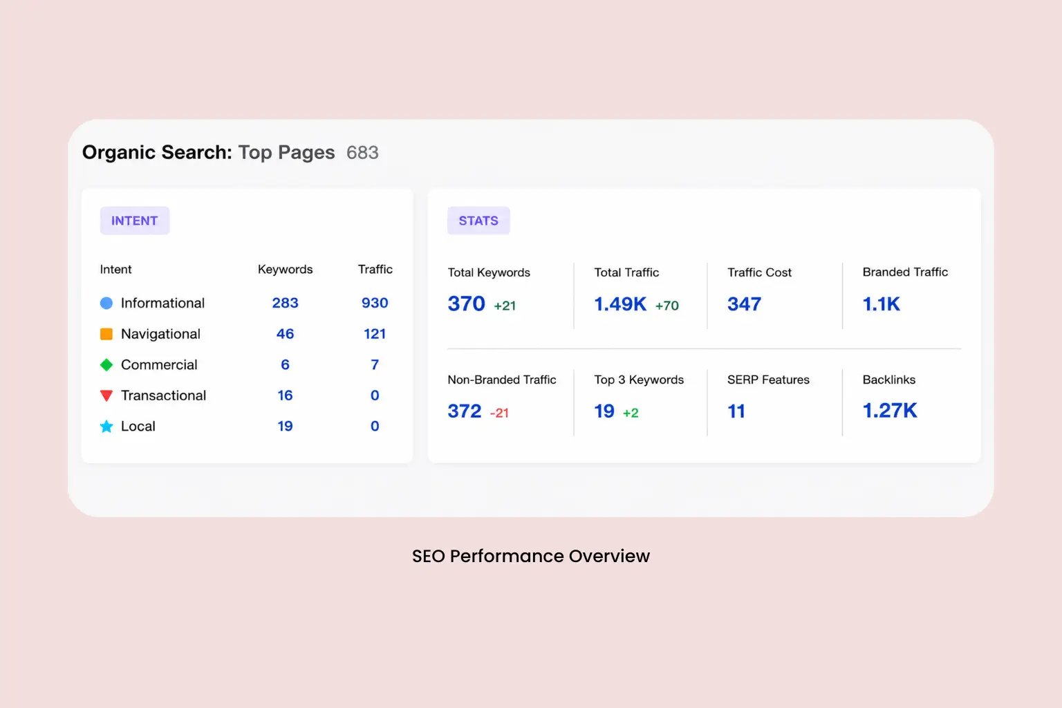Click the Total Keywords value 370

click(467, 304)
